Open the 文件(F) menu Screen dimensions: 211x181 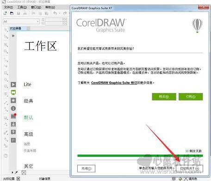(x=8, y=7)
